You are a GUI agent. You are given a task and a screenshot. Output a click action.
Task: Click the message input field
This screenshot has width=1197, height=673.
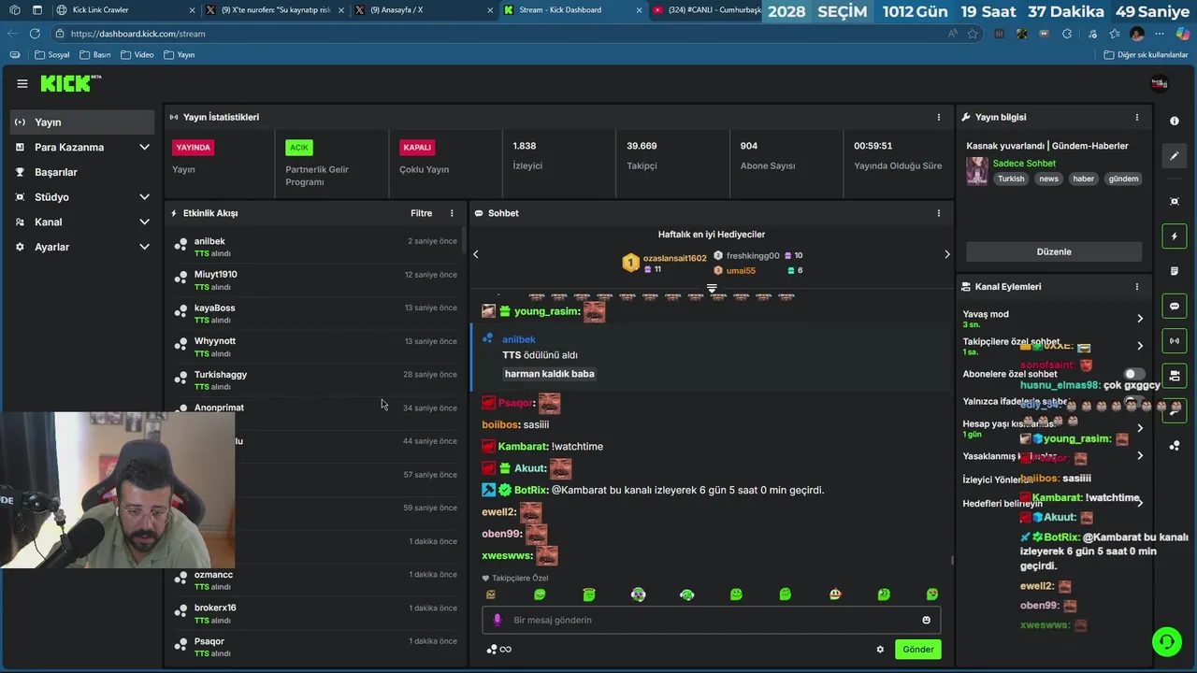(x=711, y=620)
